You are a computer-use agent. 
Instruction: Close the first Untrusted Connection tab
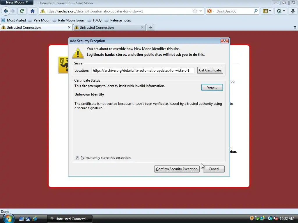pyautogui.click(x=69, y=28)
